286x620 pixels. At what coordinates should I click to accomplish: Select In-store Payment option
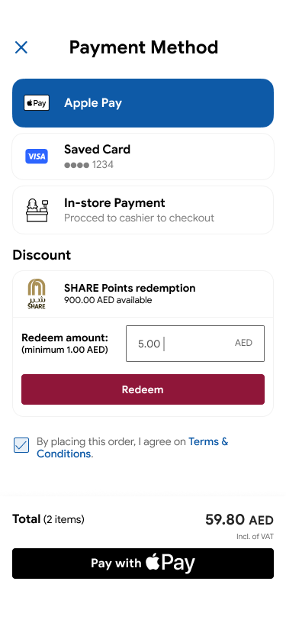pyautogui.click(x=143, y=210)
